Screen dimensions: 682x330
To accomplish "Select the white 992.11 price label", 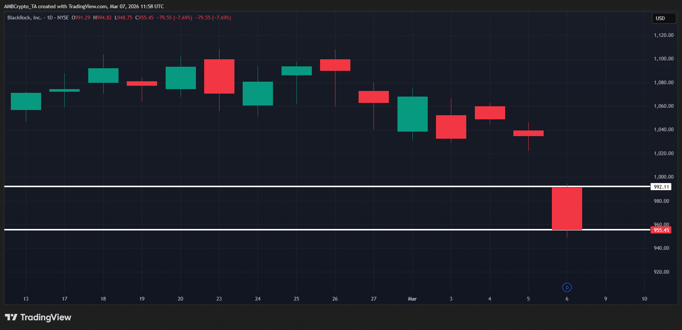I will point(661,187).
